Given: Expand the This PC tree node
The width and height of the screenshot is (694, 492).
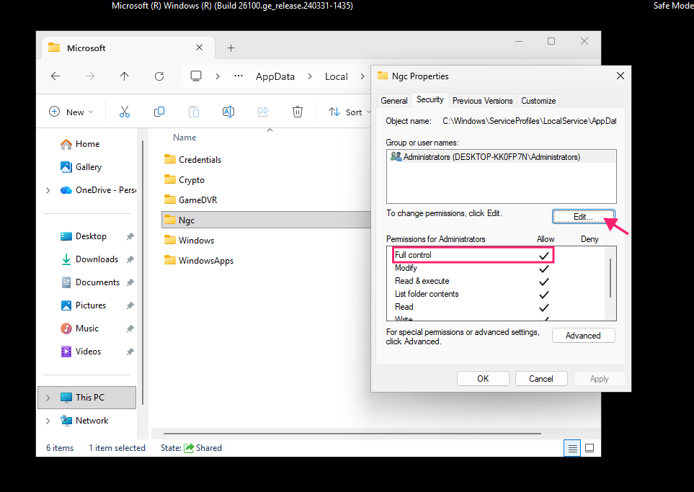Looking at the screenshot, I should [48, 398].
